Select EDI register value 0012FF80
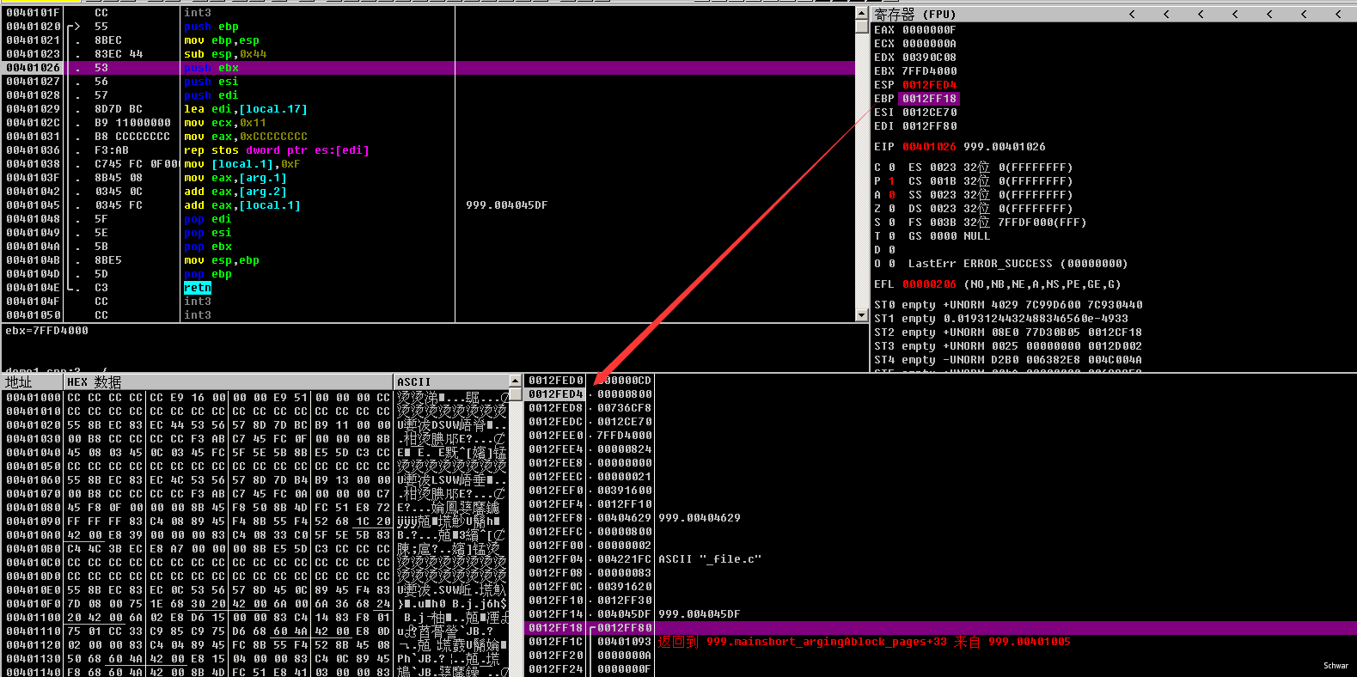 click(x=929, y=126)
